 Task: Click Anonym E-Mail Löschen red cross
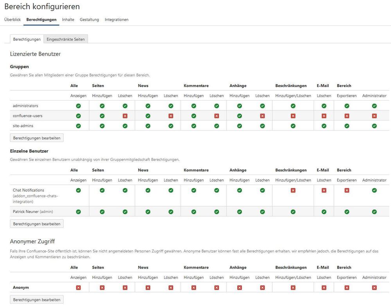click(324, 288)
